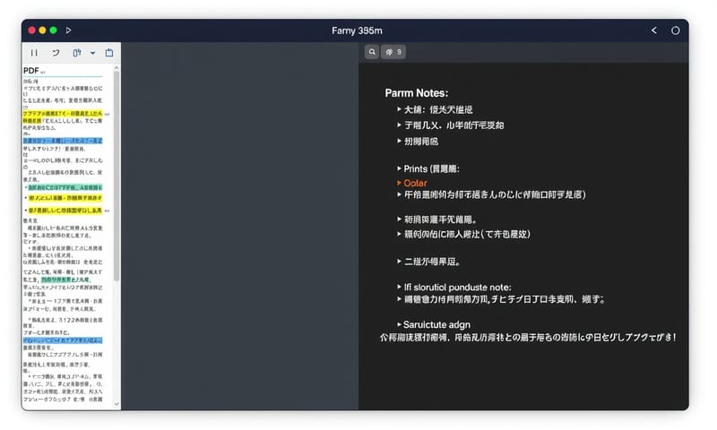Select the first blue highlighted line in the PDF
The width and height of the screenshot is (717, 430).
[63, 141]
